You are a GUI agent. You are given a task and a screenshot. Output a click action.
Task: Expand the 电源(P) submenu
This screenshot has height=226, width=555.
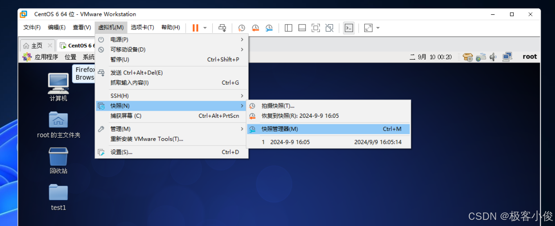[x=171, y=39]
